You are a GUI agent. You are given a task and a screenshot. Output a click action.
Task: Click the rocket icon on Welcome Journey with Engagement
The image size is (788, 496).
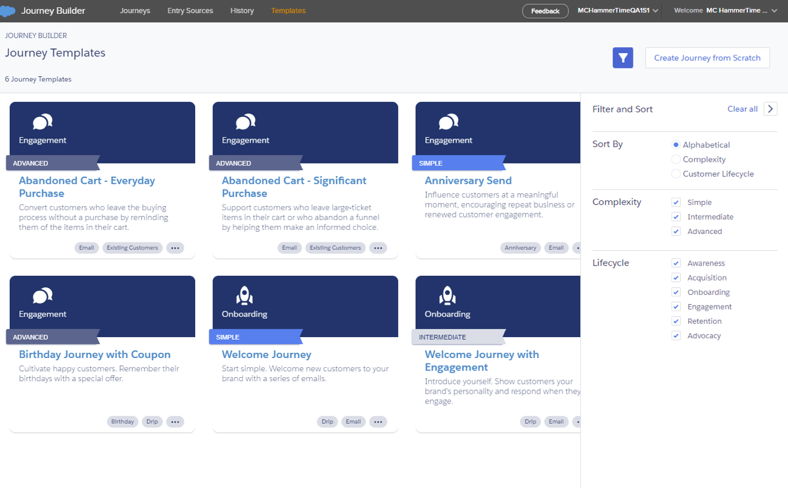tap(448, 296)
